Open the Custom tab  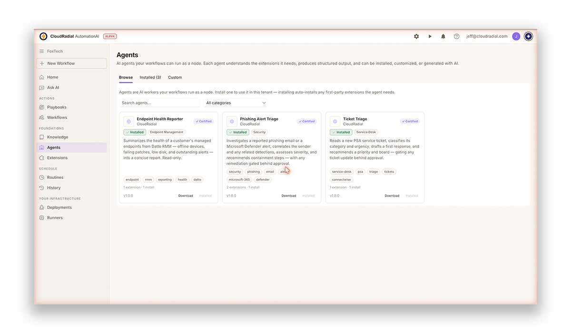pos(175,77)
